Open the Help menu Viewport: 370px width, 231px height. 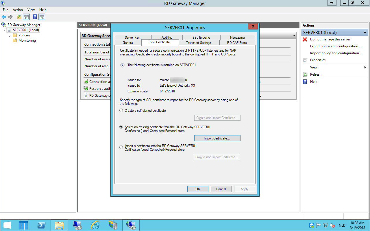pyautogui.click(x=43, y=10)
